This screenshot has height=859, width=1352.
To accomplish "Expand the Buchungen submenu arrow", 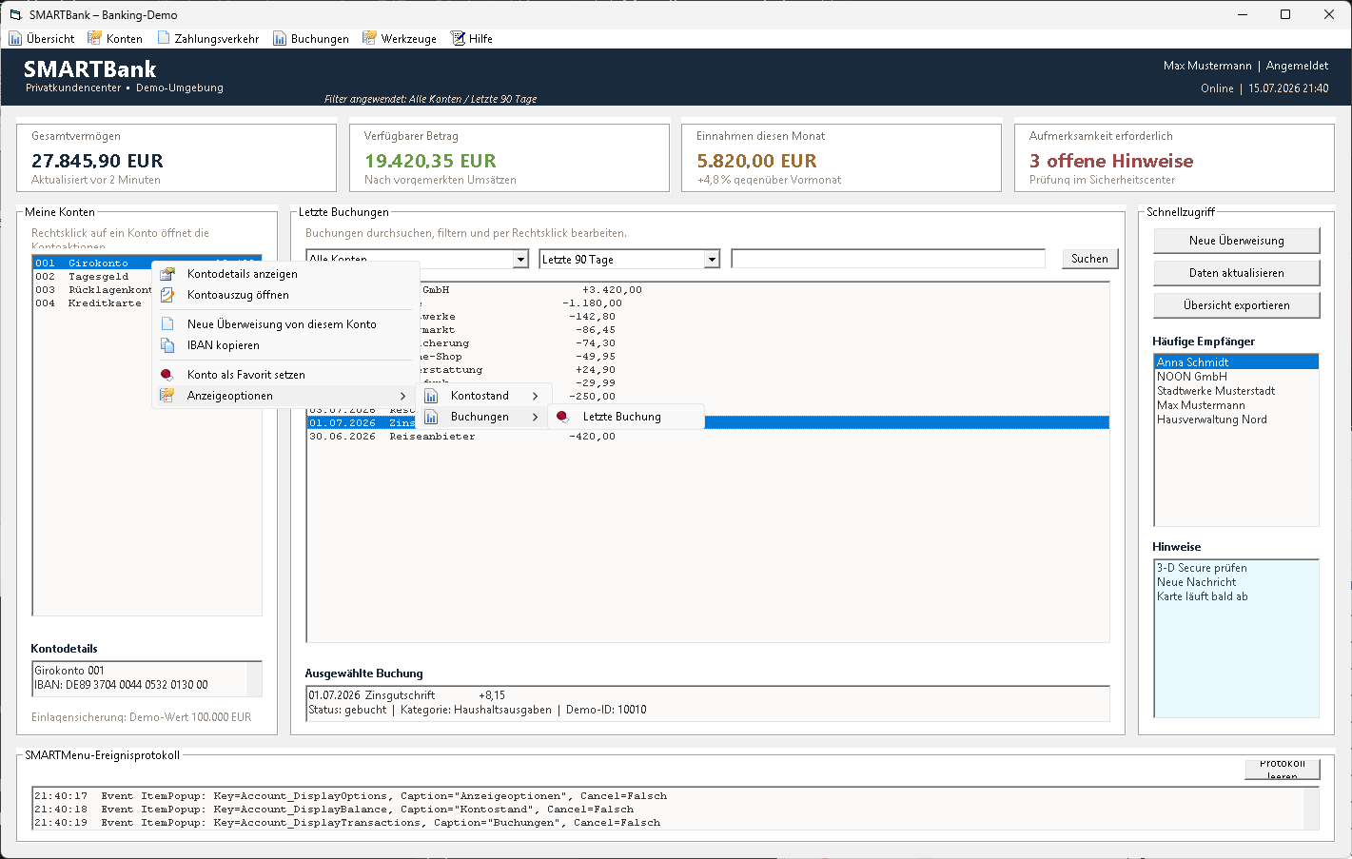I will pyautogui.click(x=536, y=417).
